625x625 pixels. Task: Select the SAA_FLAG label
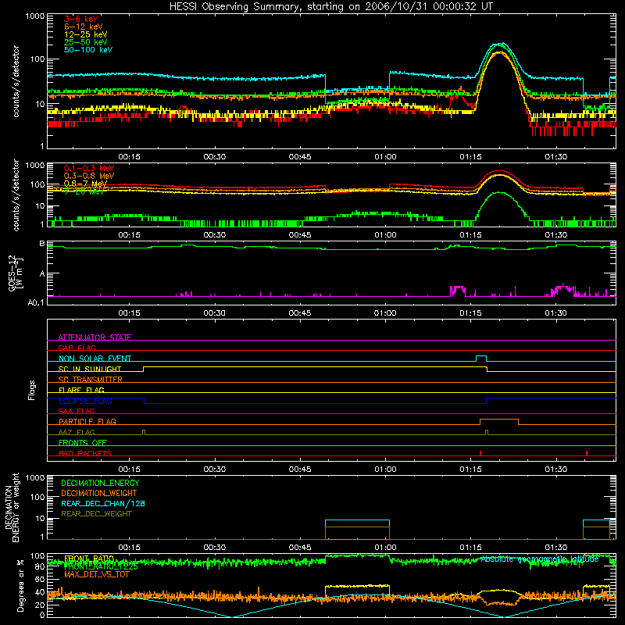pos(77,411)
